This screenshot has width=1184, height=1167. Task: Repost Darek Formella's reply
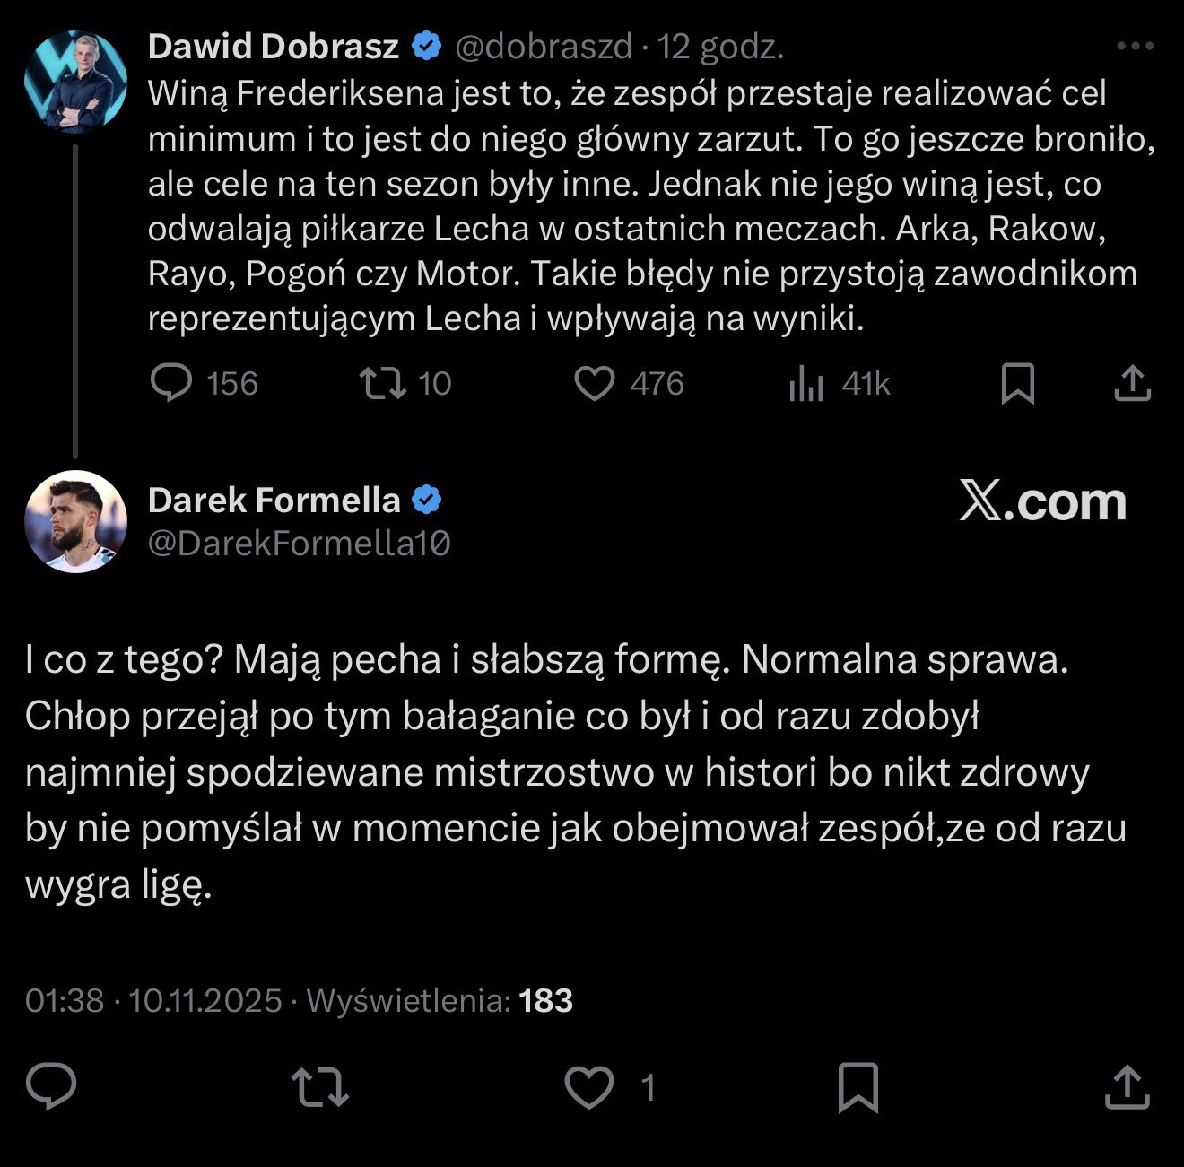click(320, 1087)
